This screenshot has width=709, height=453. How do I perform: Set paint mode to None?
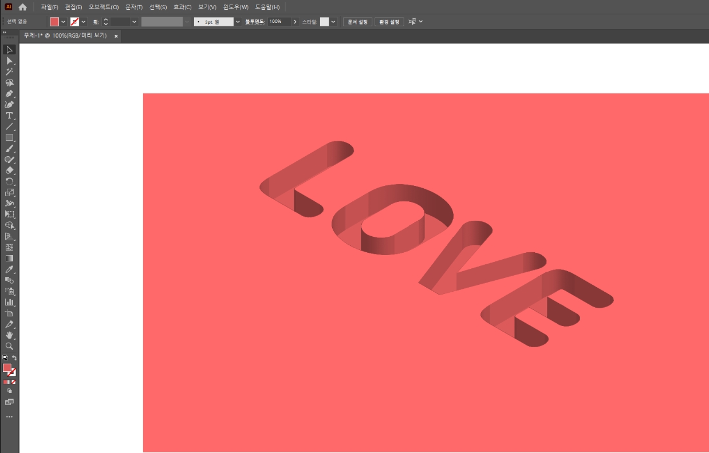pyautogui.click(x=14, y=382)
